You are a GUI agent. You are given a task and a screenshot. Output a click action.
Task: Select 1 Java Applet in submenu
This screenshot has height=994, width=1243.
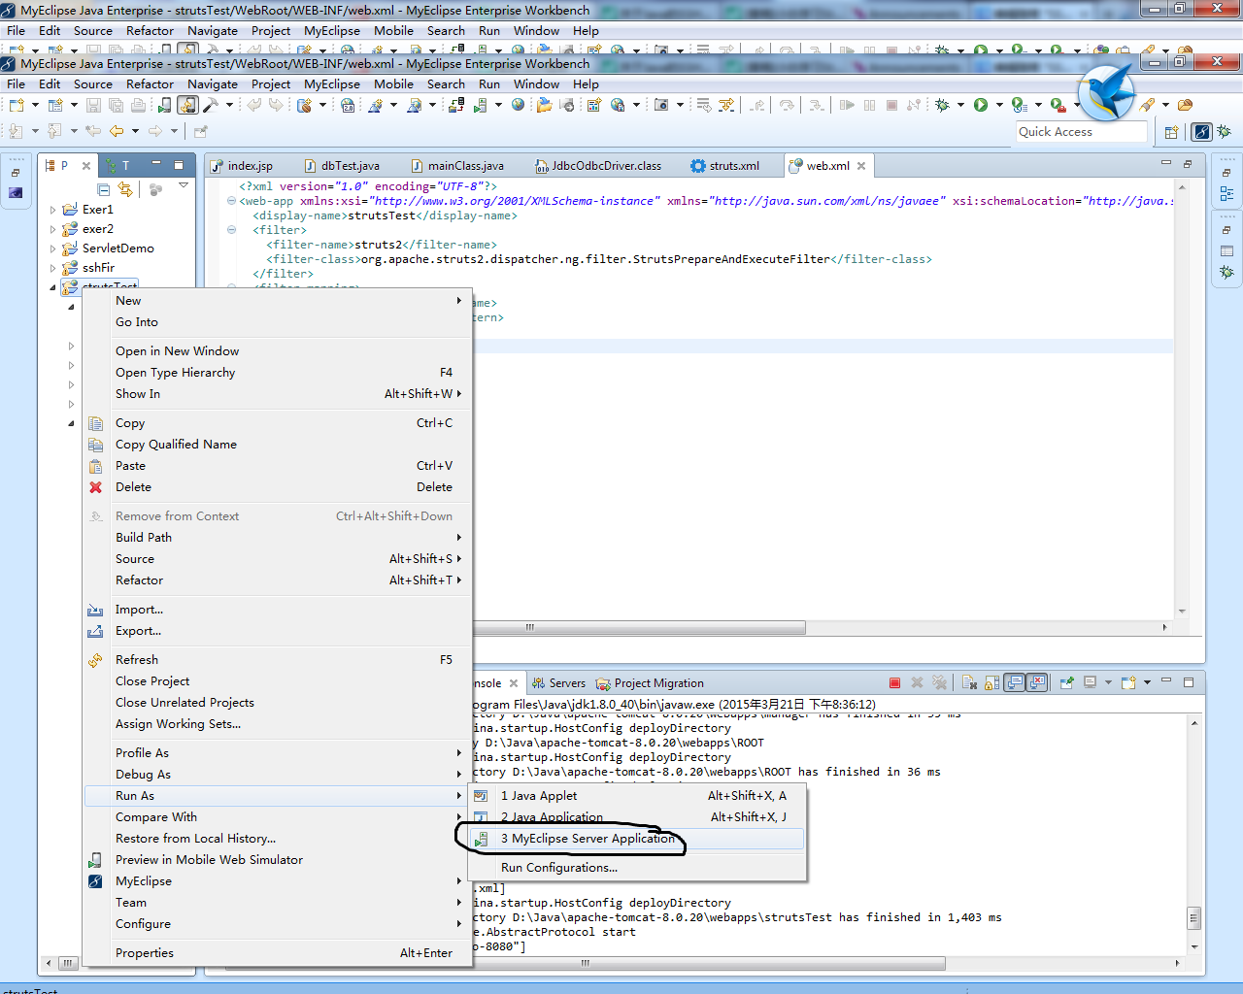click(x=639, y=795)
